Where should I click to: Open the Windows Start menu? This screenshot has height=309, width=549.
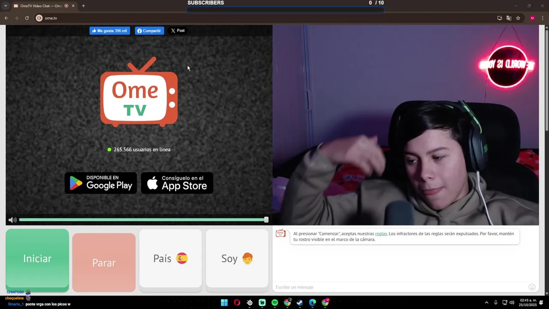(224, 303)
